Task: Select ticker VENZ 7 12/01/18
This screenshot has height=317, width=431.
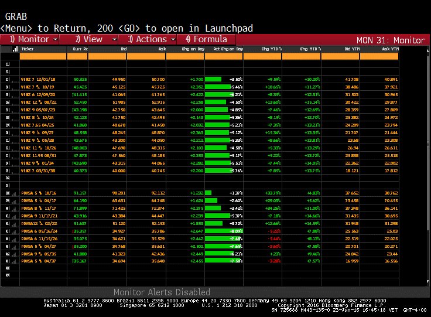Action: click(38, 80)
